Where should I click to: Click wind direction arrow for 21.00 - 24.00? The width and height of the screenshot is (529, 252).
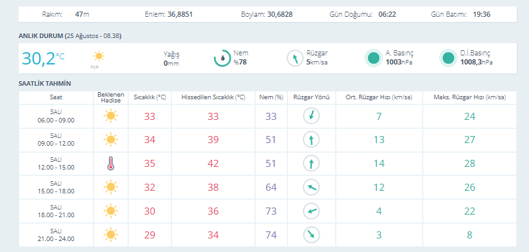[311, 235]
